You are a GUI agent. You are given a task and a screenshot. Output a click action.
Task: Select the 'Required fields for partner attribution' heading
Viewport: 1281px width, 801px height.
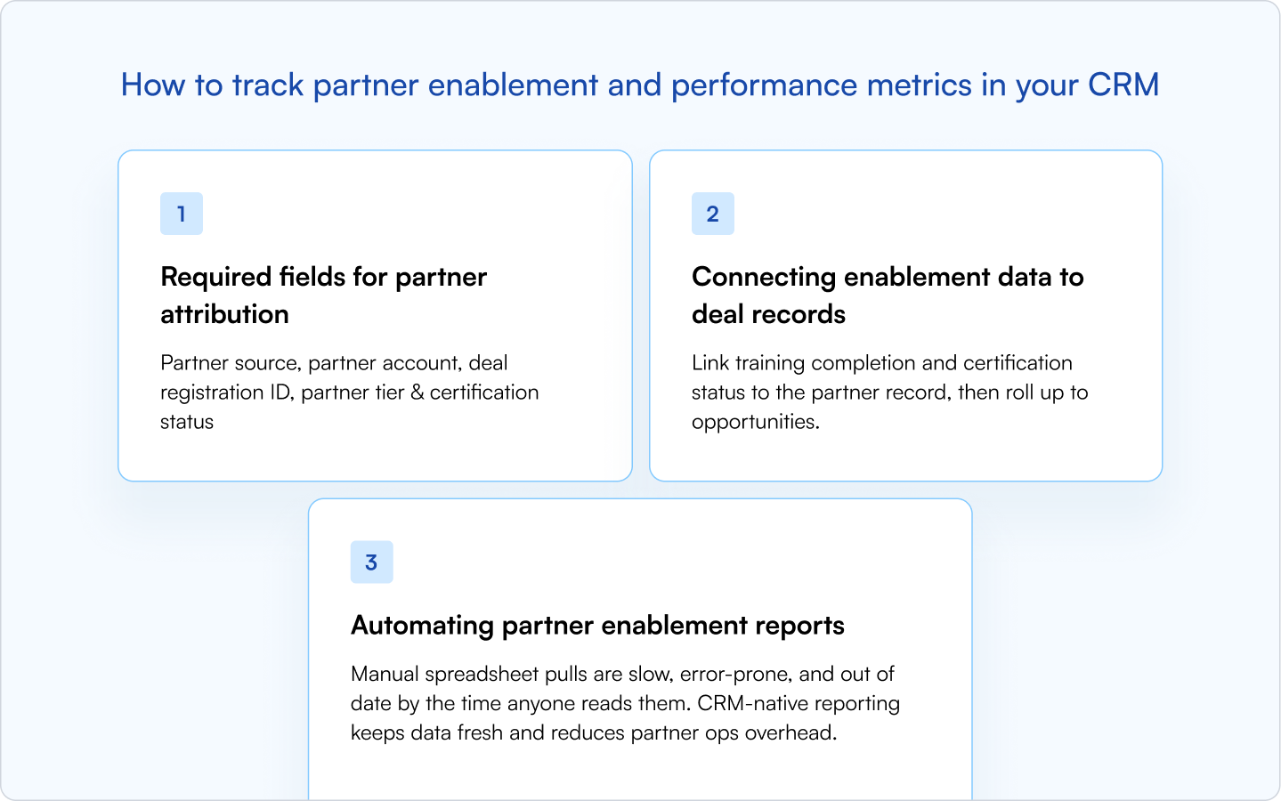(x=323, y=295)
